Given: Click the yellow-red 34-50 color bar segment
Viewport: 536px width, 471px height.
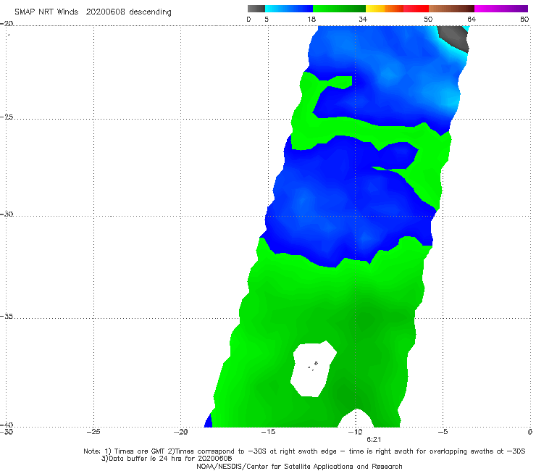Looking at the screenshot, I should click(x=397, y=9).
